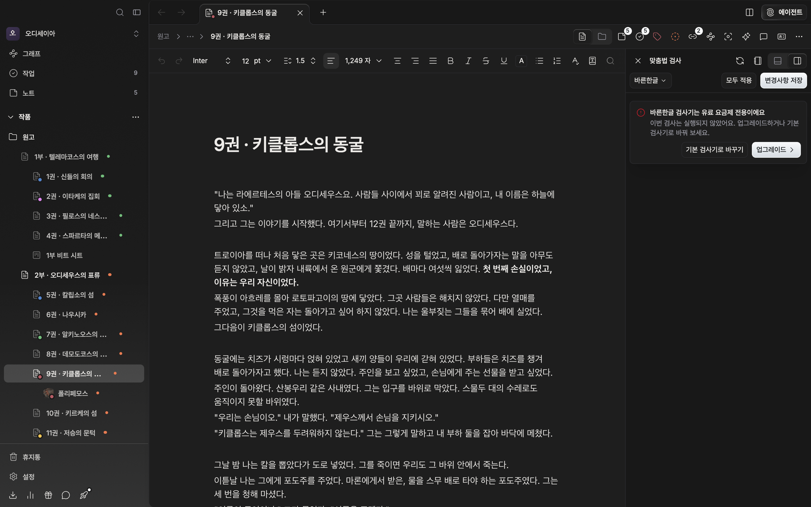
Task: Open the statistics bar chart icon
Action: pyautogui.click(x=30, y=495)
